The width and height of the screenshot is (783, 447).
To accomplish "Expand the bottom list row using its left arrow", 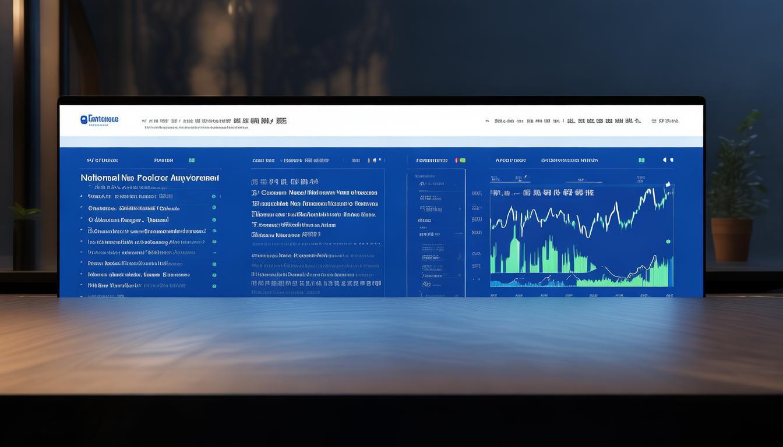I will (82, 286).
